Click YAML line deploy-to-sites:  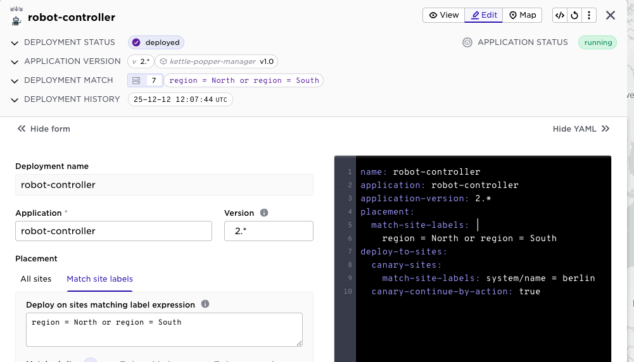[x=403, y=251]
